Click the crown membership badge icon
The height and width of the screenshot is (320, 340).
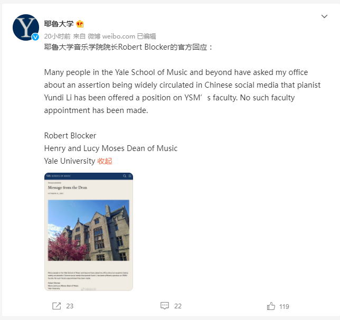click(x=80, y=24)
